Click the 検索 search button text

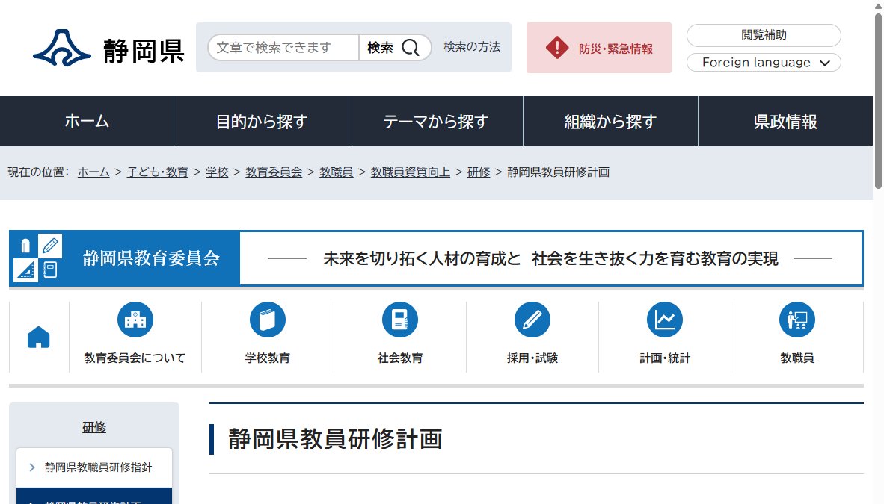pyautogui.click(x=381, y=48)
